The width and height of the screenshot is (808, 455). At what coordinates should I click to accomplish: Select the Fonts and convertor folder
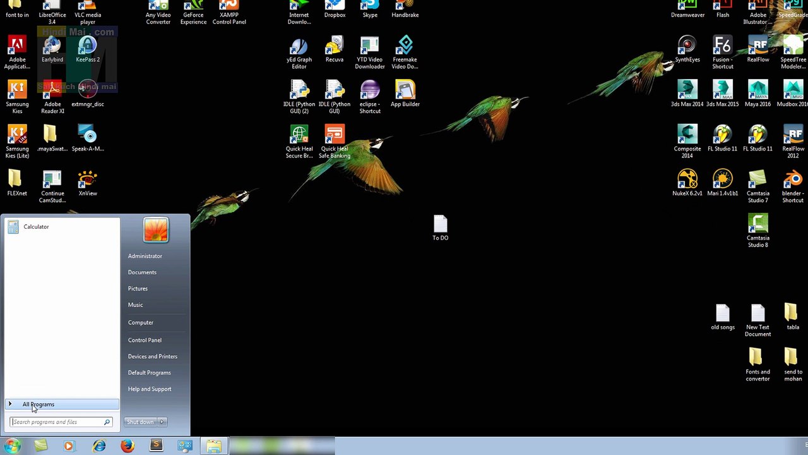(x=758, y=365)
